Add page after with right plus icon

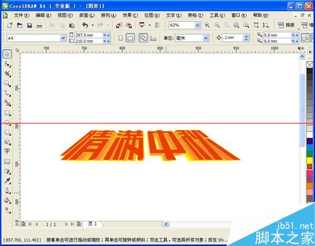coord(79,224)
